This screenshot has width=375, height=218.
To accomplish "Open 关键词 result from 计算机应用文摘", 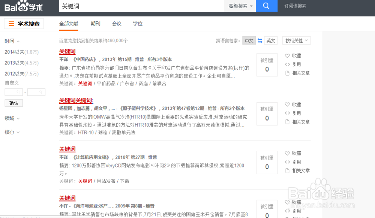I will 67,149.
